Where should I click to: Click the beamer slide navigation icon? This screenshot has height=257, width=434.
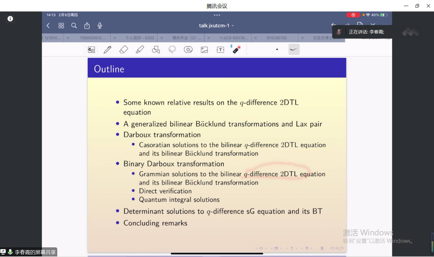pos(261,248)
